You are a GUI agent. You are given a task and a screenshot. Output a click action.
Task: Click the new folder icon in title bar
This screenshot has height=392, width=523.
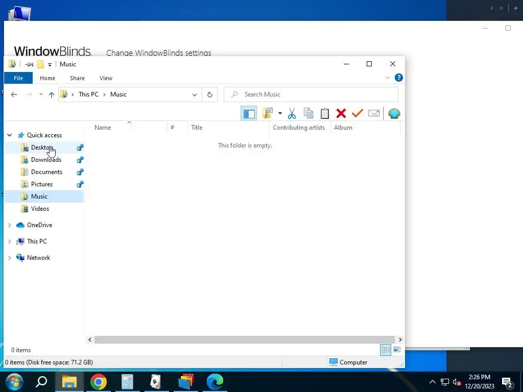coord(40,64)
